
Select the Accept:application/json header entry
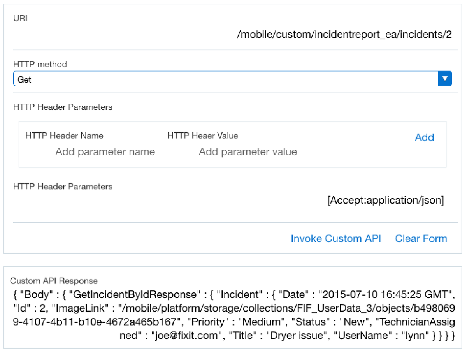pos(385,201)
